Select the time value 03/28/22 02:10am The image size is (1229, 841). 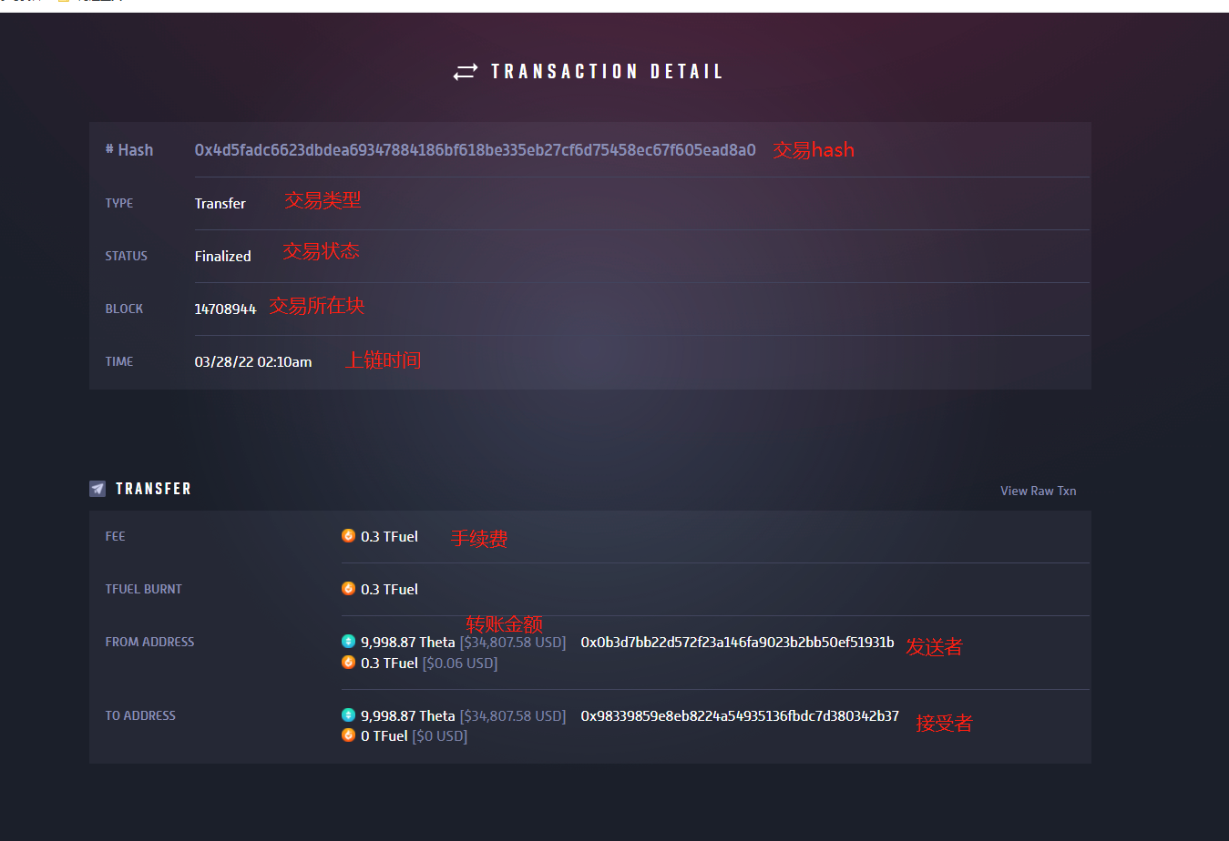pos(253,362)
